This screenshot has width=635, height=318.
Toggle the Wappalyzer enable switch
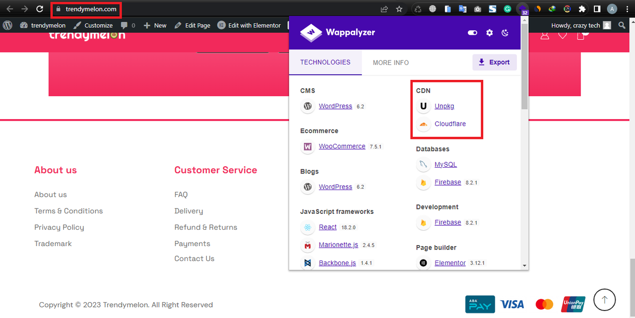[472, 33]
